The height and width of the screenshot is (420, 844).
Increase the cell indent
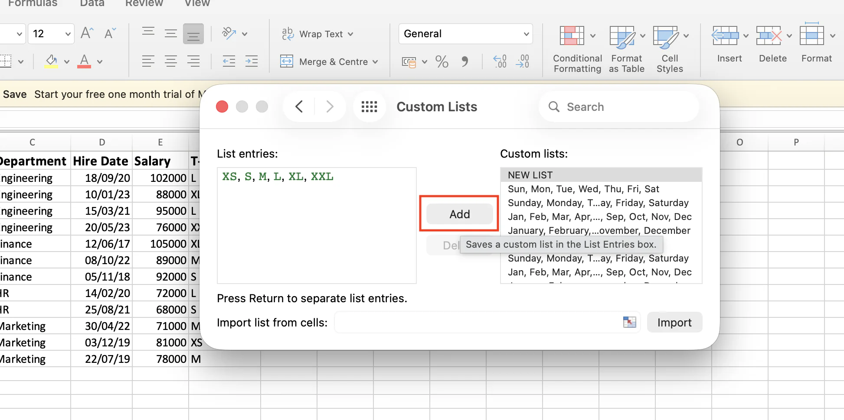pos(252,61)
